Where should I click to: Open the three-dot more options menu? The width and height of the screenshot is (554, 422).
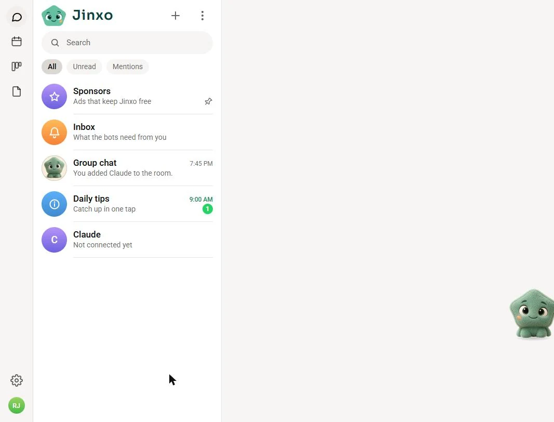click(x=202, y=16)
